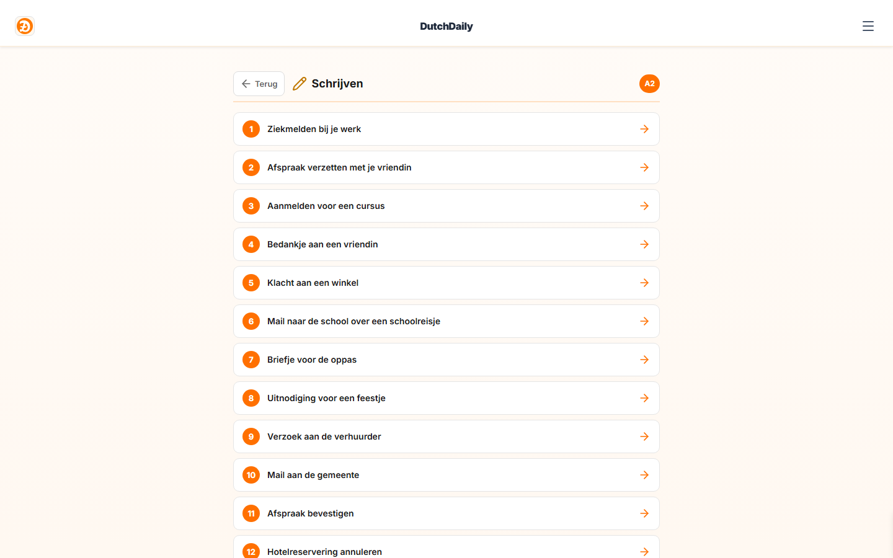Click number 8 badge for feestje
Screen dimensions: 893x558
pos(251,398)
